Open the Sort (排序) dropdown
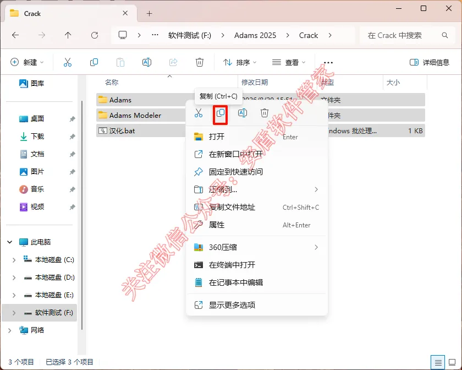The image size is (462, 370). pyautogui.click(x=240, y=62)
